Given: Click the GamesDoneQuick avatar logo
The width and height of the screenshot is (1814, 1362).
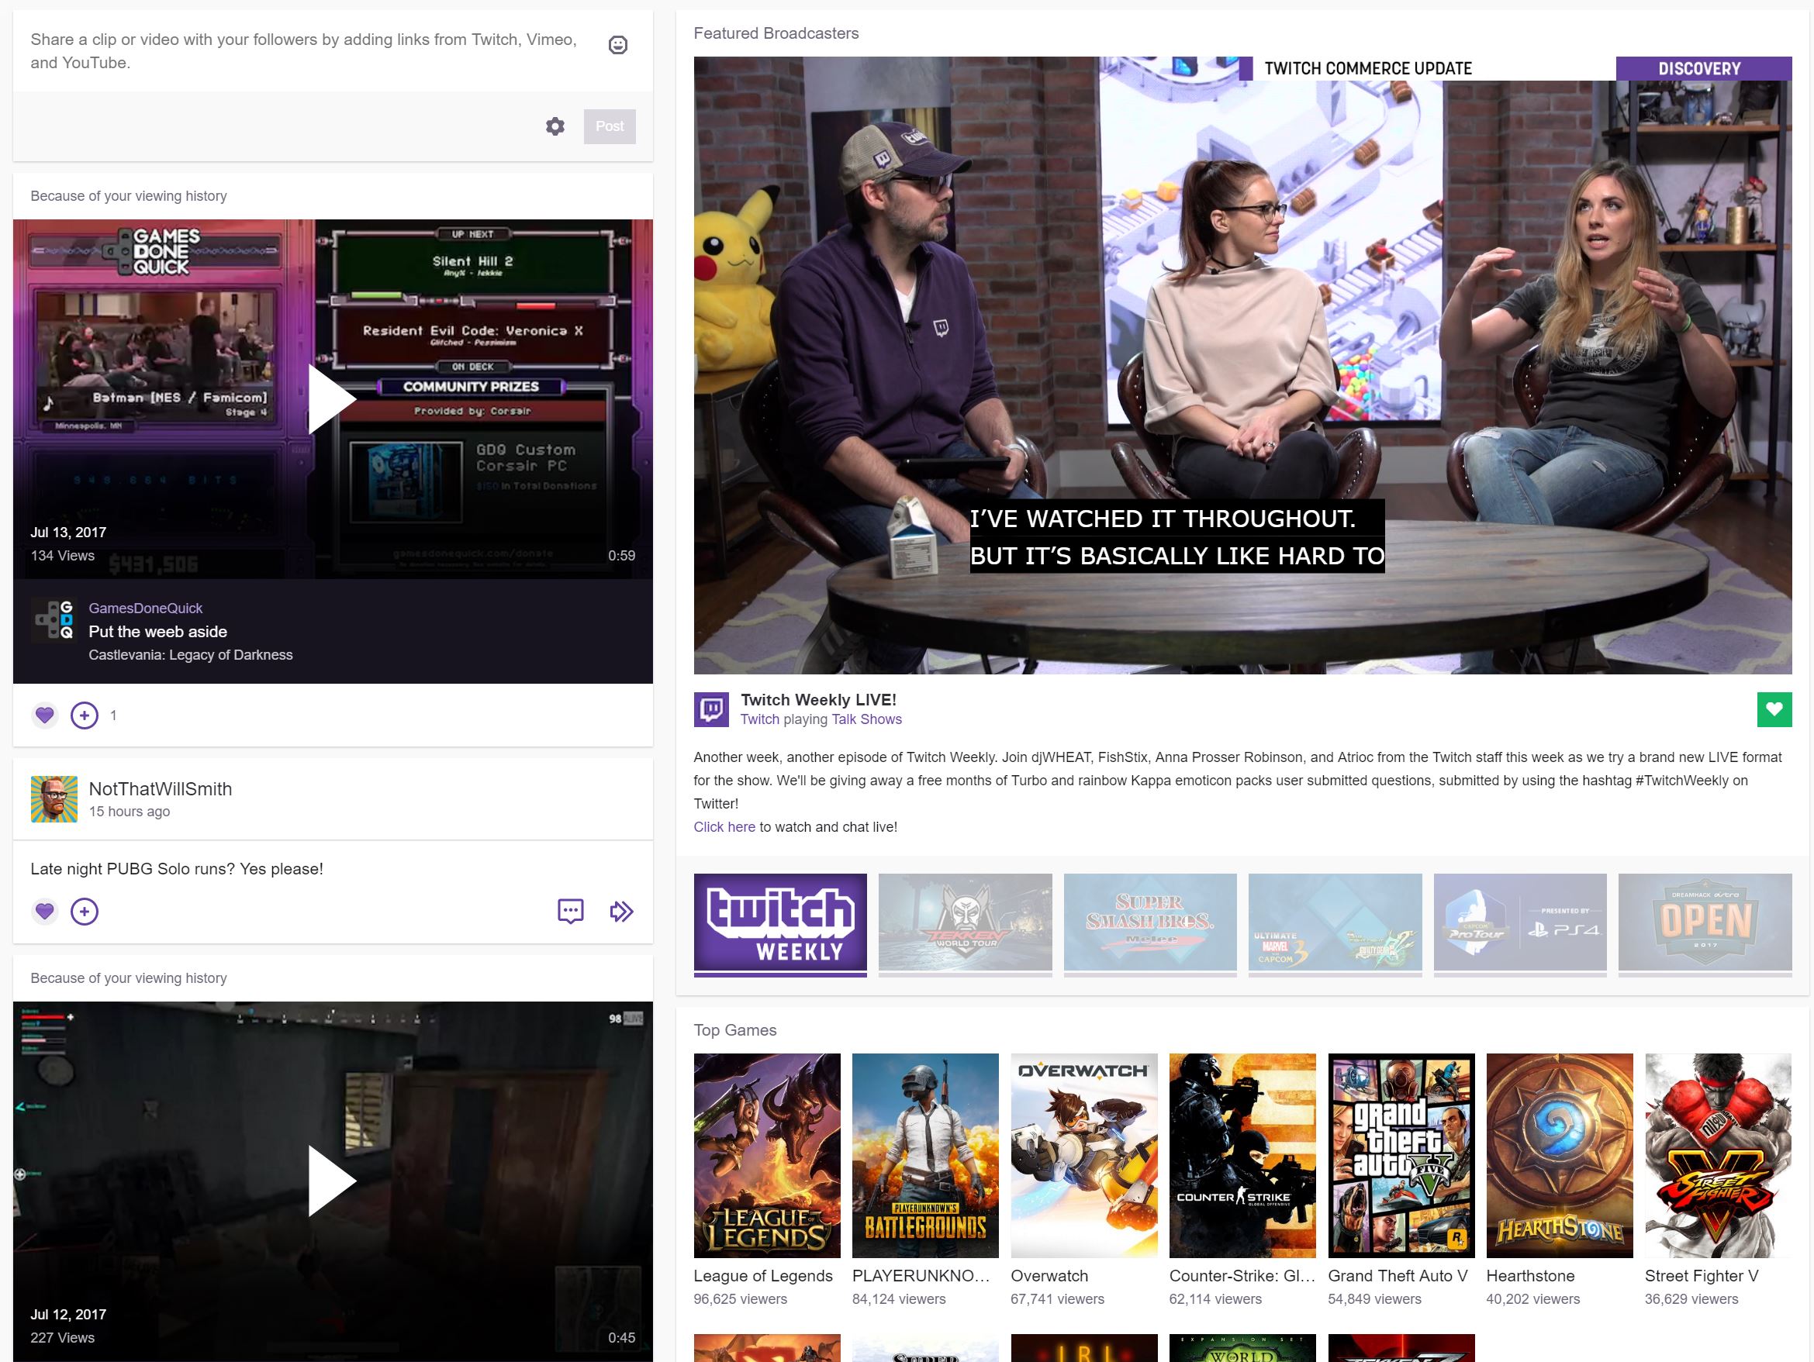Looking at the screenshot, I should click(x=54, y=619).
